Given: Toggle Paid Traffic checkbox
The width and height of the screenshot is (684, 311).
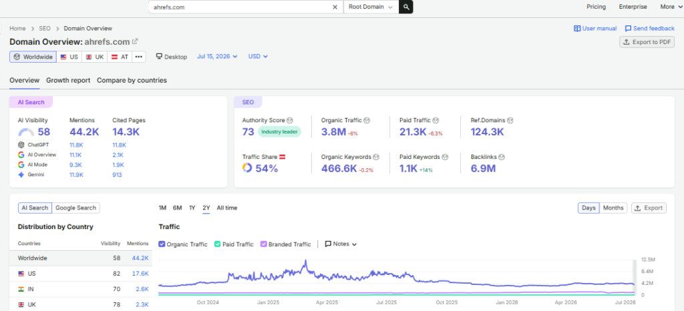Looking at the screenshot, I should (x=218, y=244).
